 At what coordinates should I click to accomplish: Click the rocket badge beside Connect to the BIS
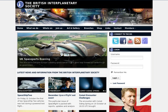(112, 34)
